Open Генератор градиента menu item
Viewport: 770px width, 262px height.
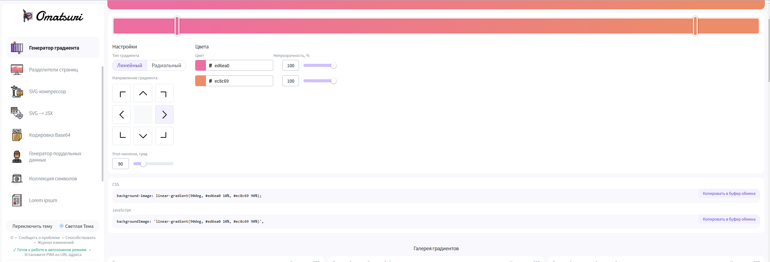point(53,48)
